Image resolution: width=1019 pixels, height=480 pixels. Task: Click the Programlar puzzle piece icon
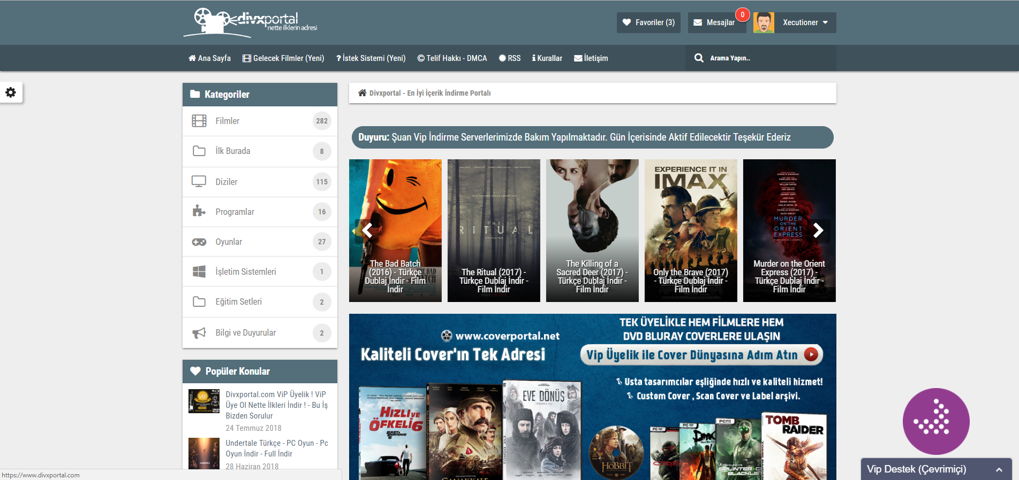pyautogui.click(x=199, y=211)
